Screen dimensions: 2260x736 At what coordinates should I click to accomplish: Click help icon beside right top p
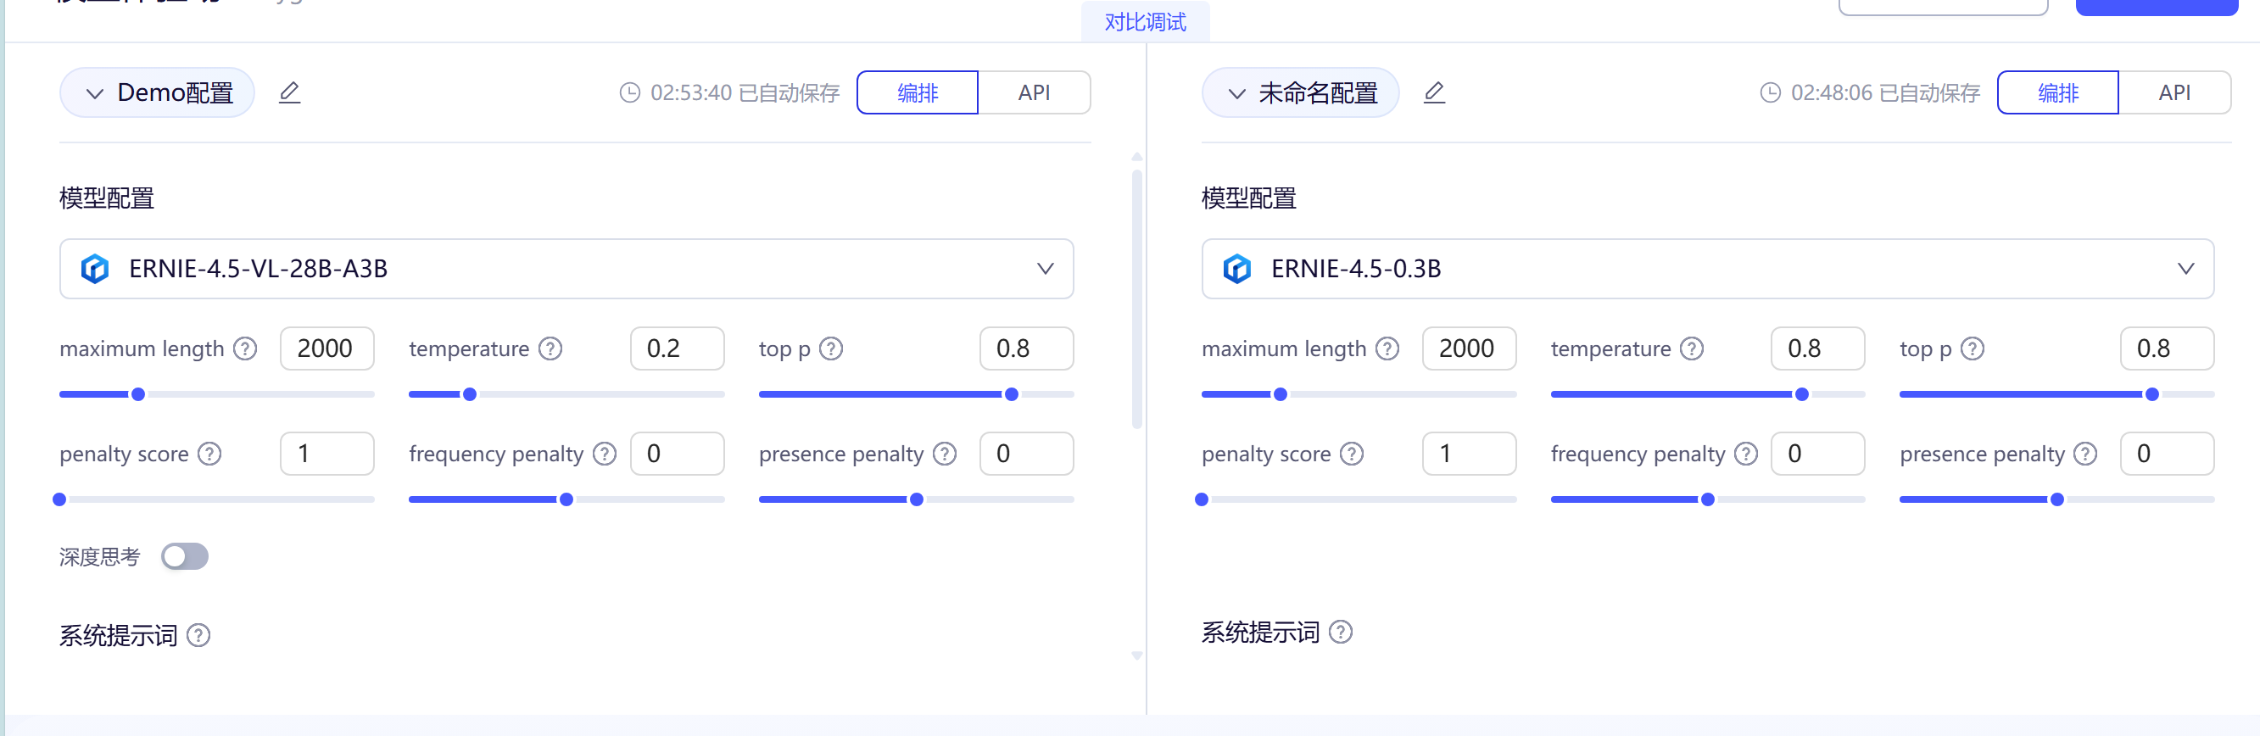[1973, 349]
